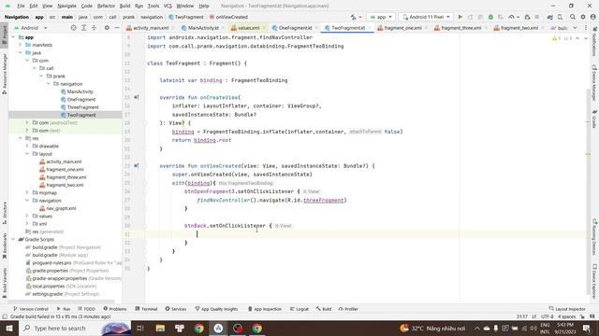Open the Refactor menu
Screen dimensions: 599x336
click(x=106, y=7)
